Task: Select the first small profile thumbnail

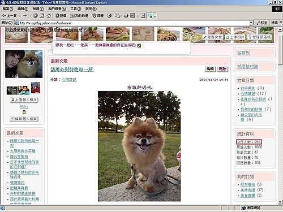Action: [x=12, y=90]
